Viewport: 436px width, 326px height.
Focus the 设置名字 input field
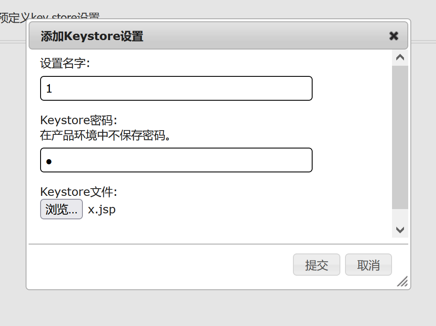[x=176, y=88]
